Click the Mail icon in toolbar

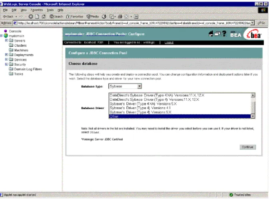point(112,16)
